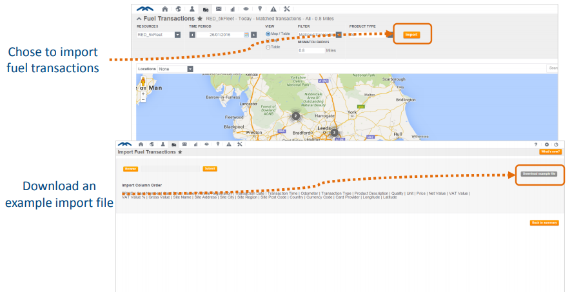Viewport: 572px width, 292px height.
Task: Favorite the Fuel Transactions page with the star
Action: tap(200, 19)
